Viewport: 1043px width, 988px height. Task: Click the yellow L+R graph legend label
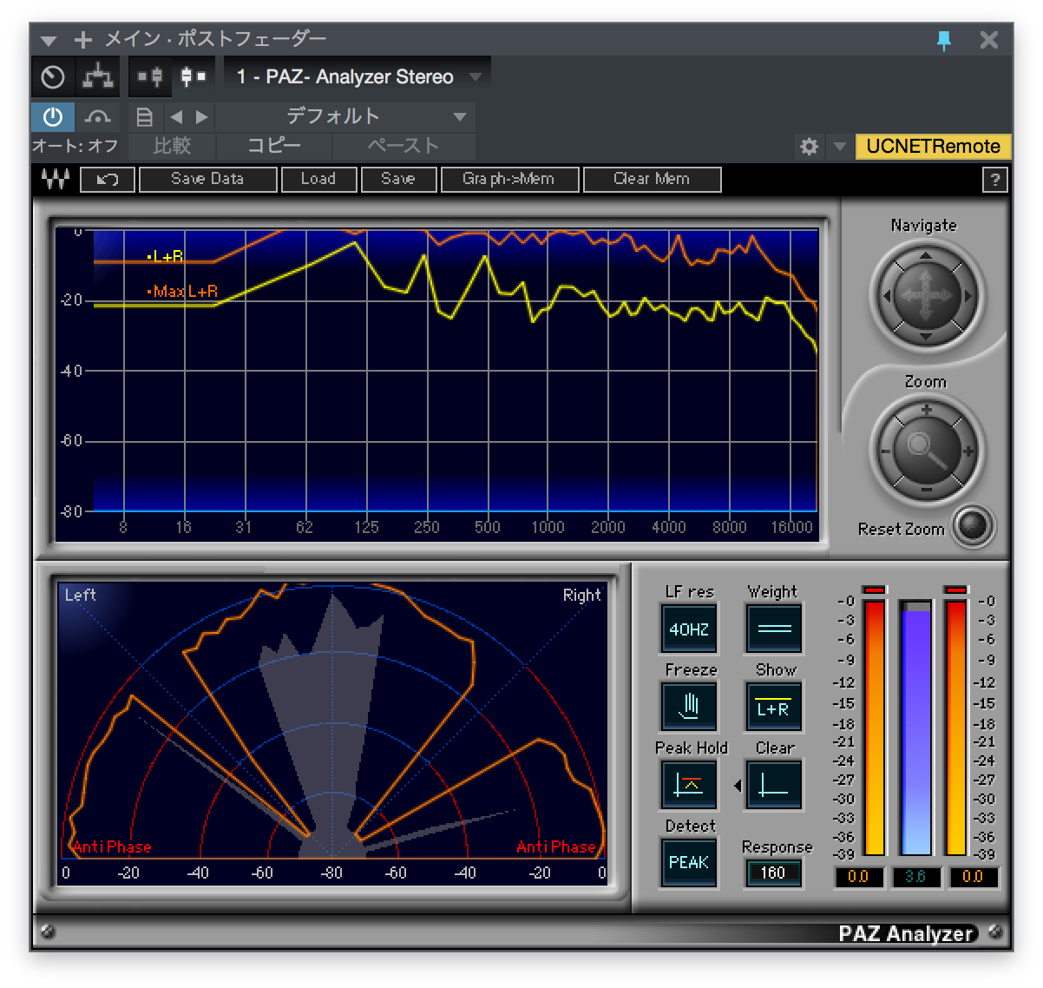coord(165,257)
